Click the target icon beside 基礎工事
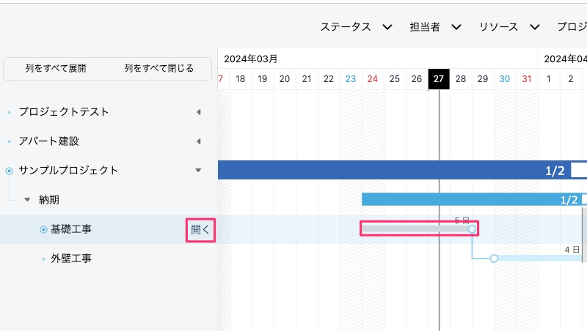 coord(43,229)
